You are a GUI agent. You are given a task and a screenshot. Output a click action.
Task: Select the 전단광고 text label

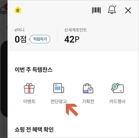(59, 101)
